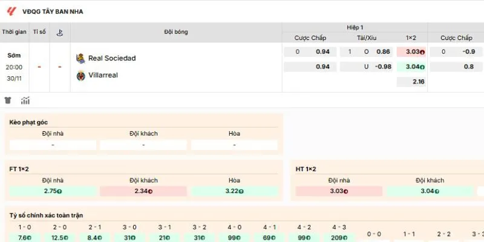This screenshot has width=484, height=242.
Task: Click the match date 30/11
Action: pos(14,79)
